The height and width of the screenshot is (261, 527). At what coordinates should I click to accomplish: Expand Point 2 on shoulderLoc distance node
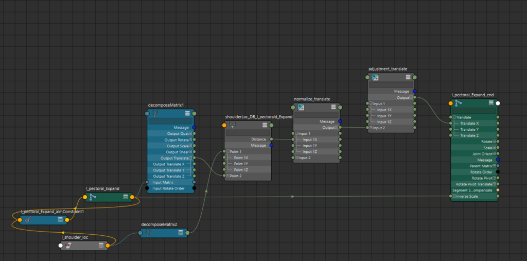[227, 176]
